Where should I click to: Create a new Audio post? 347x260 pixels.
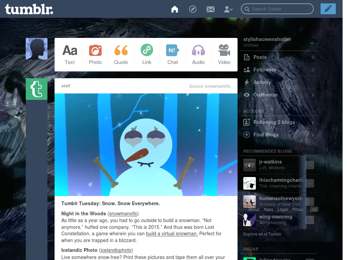click(x=198, y=55)
